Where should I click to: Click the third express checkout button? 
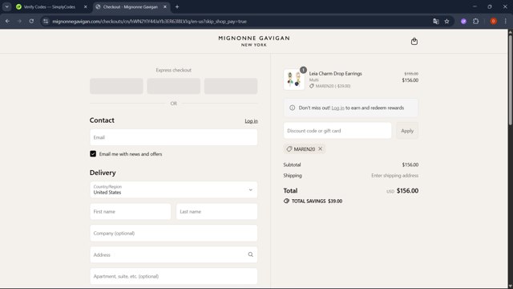point(231,86)
